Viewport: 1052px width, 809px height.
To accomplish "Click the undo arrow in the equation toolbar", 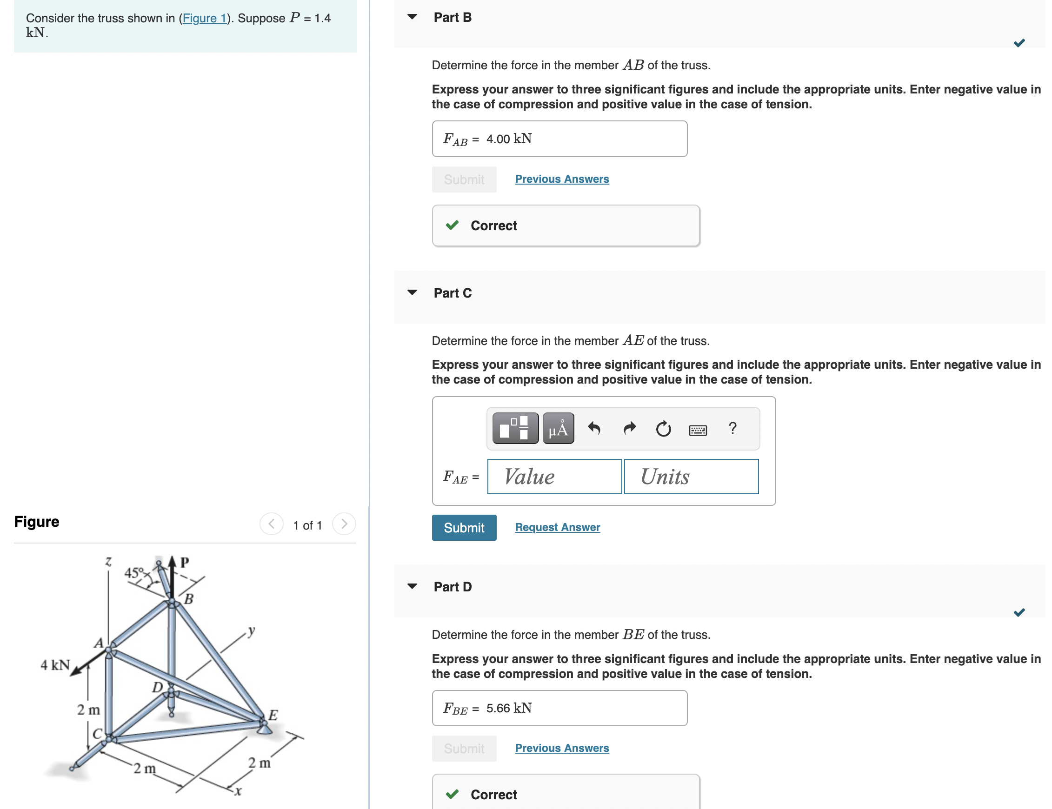I will [594, 428].
